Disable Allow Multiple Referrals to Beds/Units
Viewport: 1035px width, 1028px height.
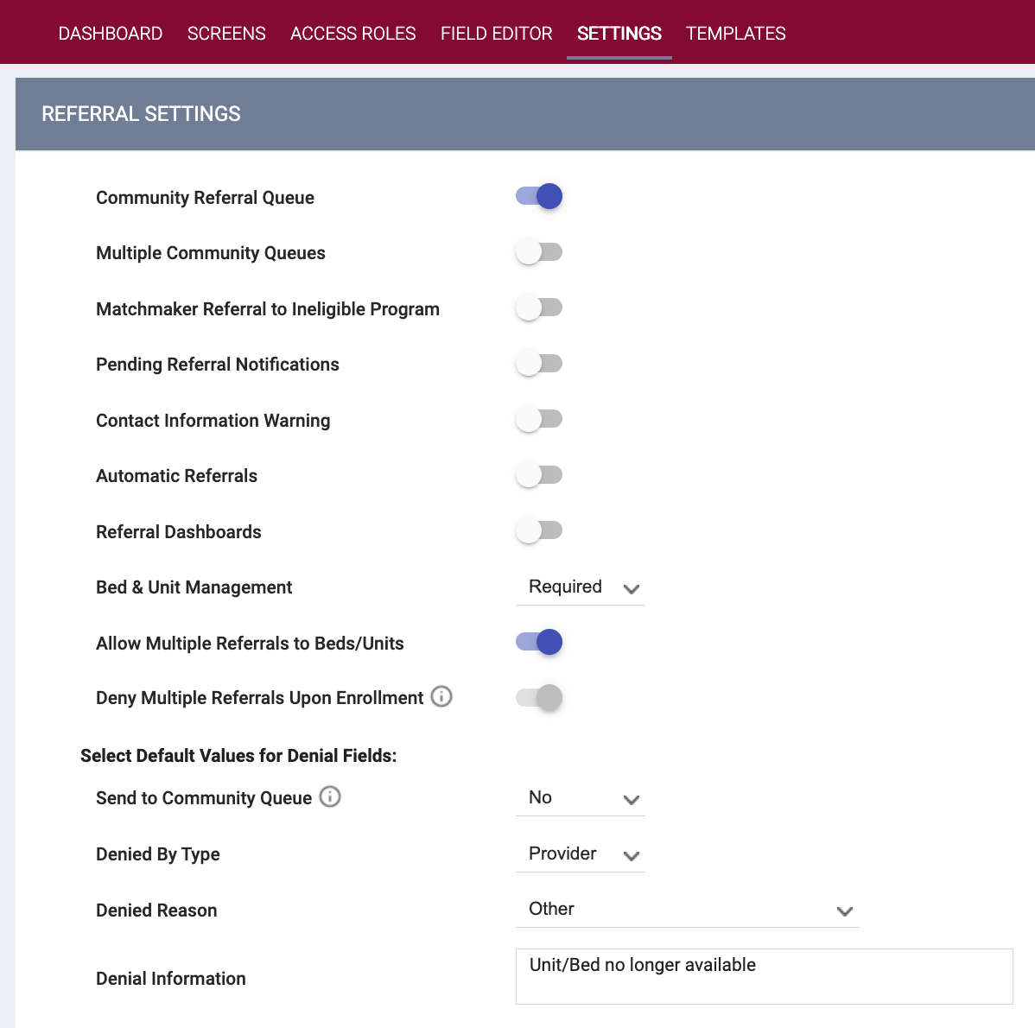click(538, 642)
